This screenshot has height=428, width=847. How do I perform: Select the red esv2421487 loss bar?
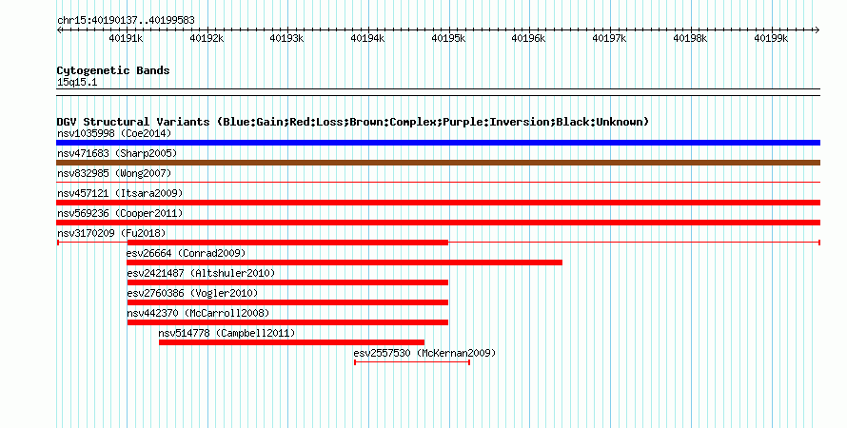[287, 282]
